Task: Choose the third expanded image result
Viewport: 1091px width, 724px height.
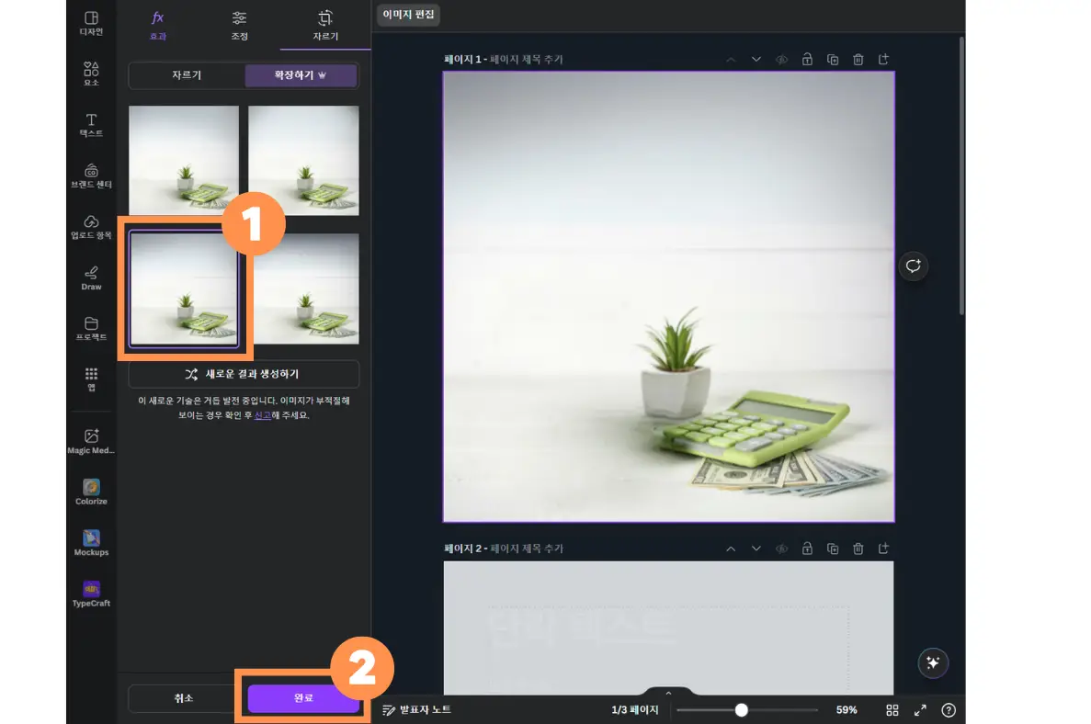Action: click(184, 288)
